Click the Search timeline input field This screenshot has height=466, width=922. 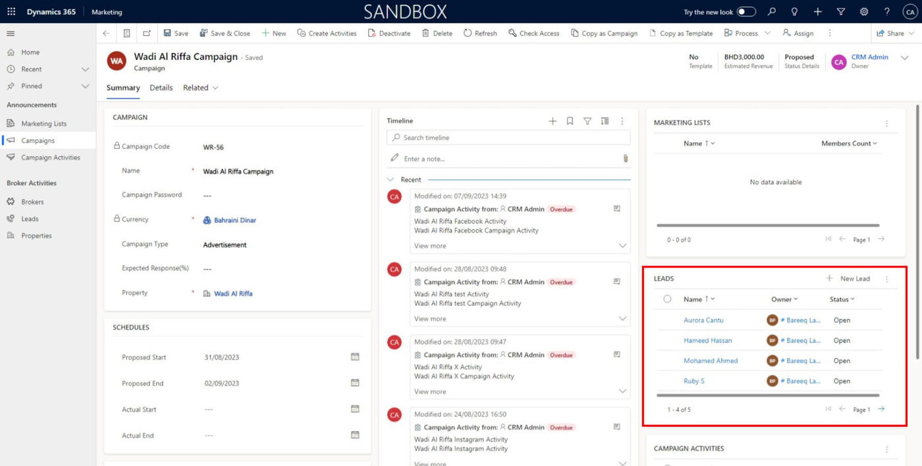coord(514,138)
